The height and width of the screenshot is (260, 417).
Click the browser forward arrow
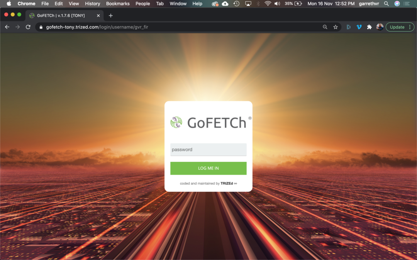coord(17,27)
